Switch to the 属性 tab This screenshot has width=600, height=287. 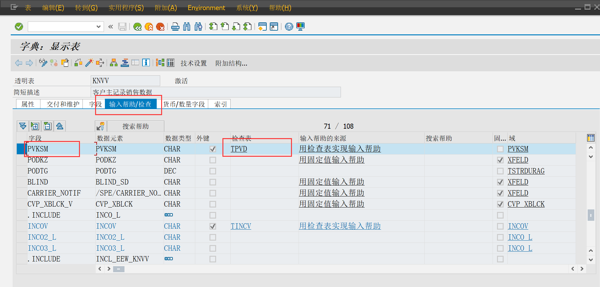click(x=28, y=104)
